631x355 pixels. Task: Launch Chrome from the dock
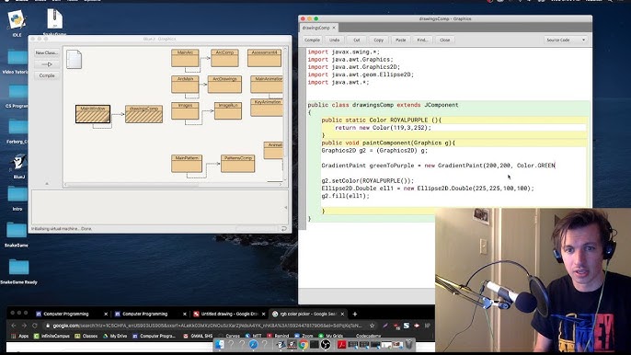tap(304, 345)
